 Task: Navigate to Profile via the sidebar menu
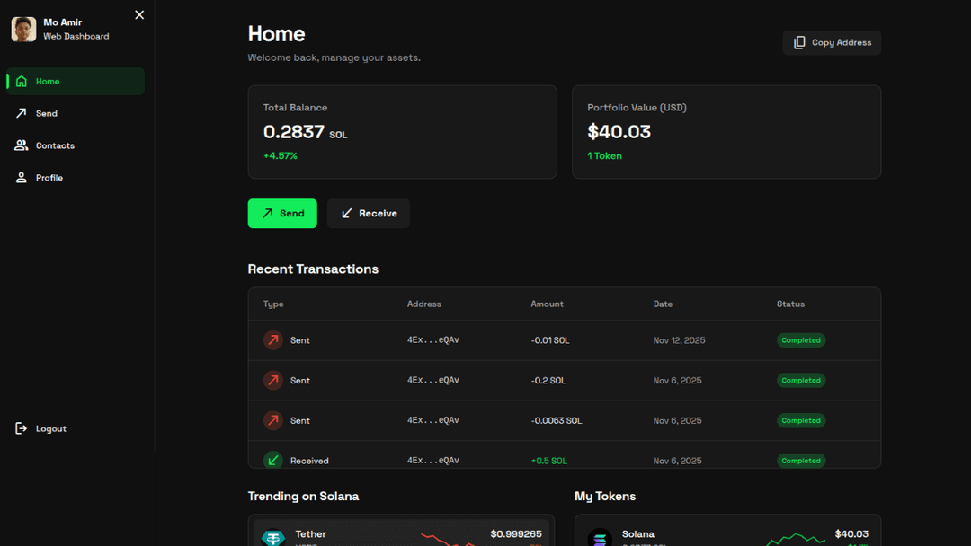[50, 177]
